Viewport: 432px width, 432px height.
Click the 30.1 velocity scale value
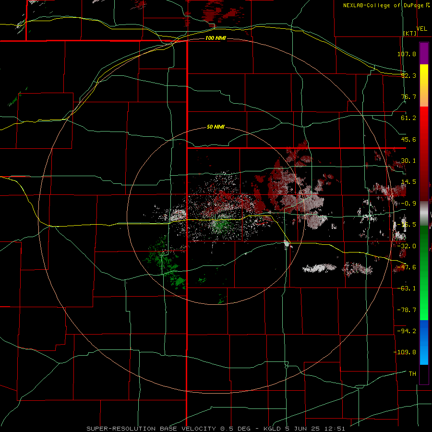pyautogui.click(x=408, y=161)
